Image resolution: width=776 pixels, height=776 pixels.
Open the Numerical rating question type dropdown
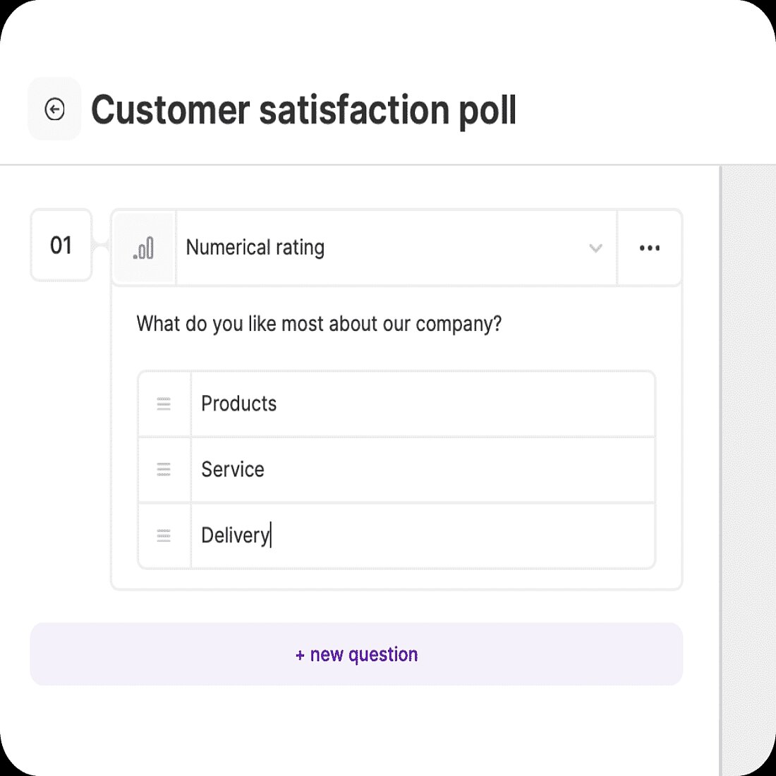tap(595, 248)
